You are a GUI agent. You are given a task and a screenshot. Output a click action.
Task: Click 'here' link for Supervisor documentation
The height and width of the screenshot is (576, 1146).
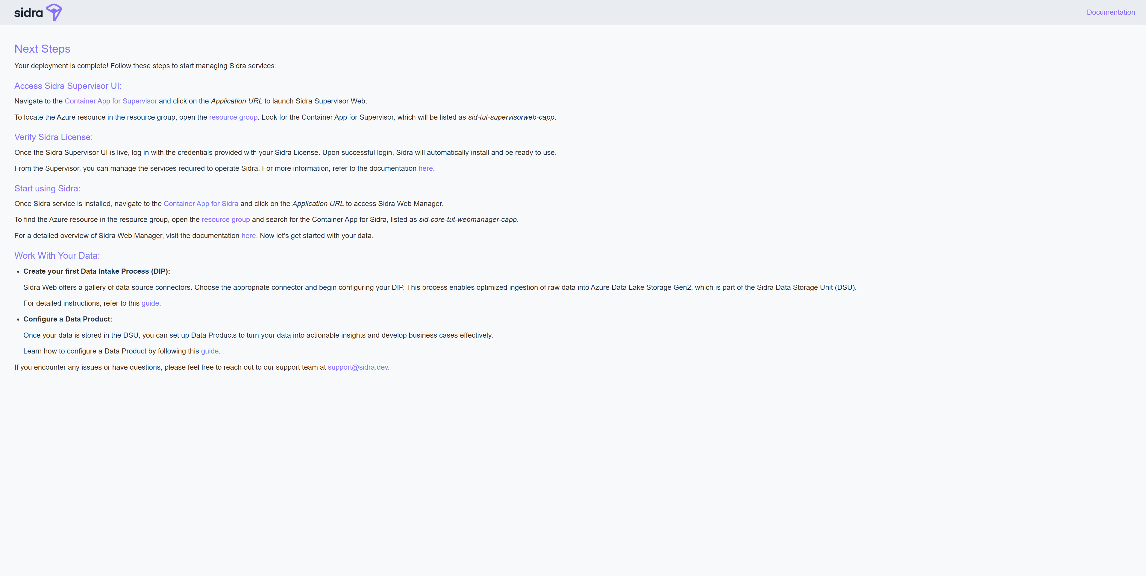(425, 168)
